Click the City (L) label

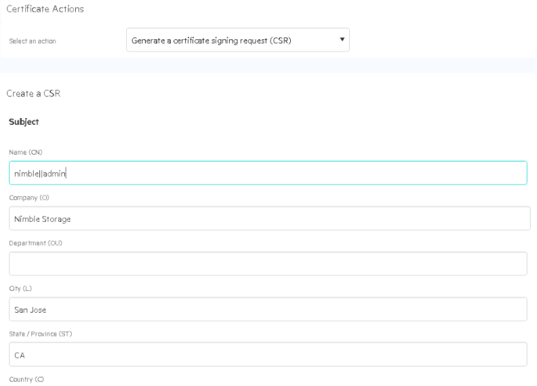[20, 288]
